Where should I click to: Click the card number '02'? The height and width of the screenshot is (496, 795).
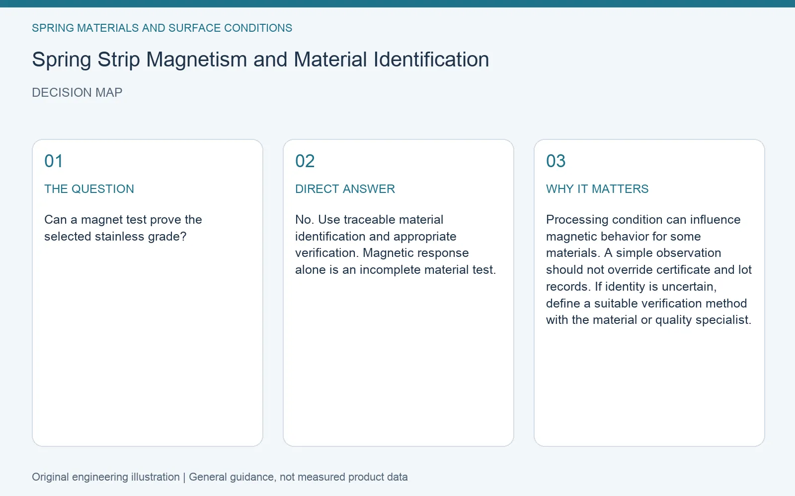305,161
